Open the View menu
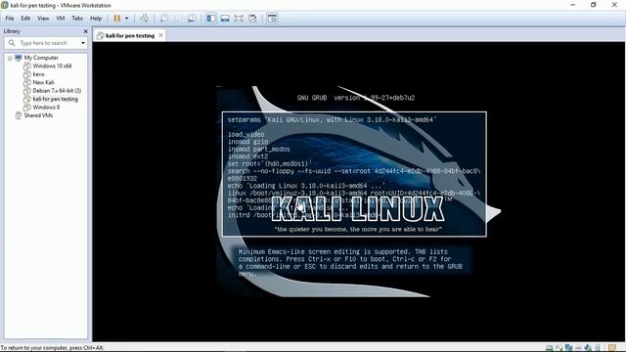This screenshot has width=626, height=352. [43, 19]
